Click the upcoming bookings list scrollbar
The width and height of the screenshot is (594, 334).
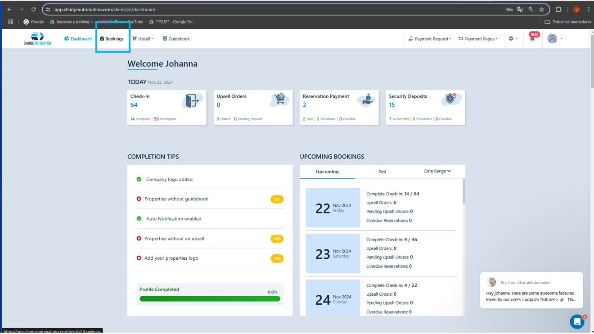click(x=463, y=191)
